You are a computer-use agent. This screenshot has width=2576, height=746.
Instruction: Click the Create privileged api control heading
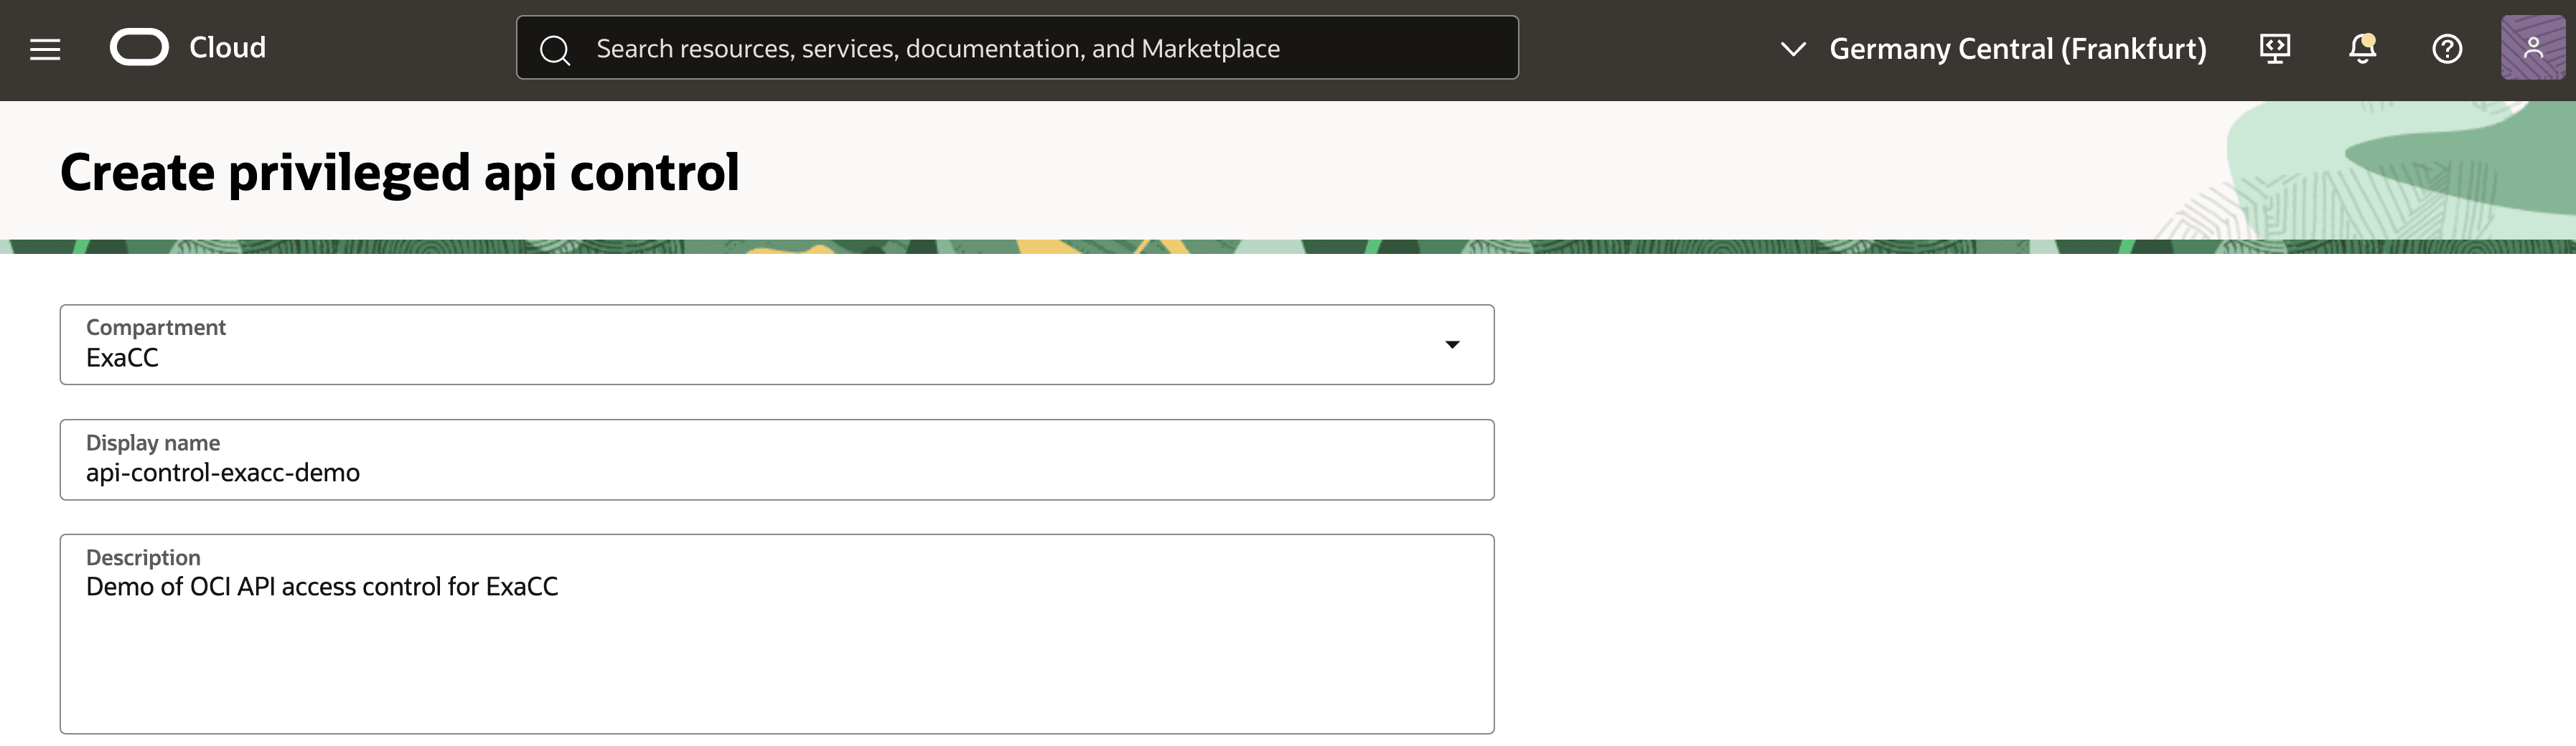[x=400, y=172]
